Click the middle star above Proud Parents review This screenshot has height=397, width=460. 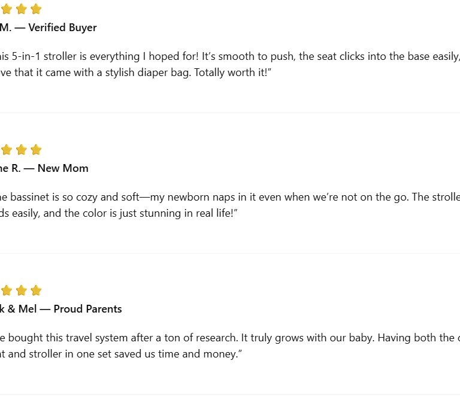coord(22,290)
